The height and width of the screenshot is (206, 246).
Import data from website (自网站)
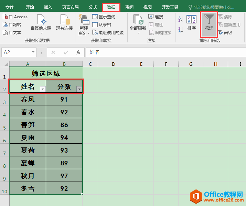(12, 25)
